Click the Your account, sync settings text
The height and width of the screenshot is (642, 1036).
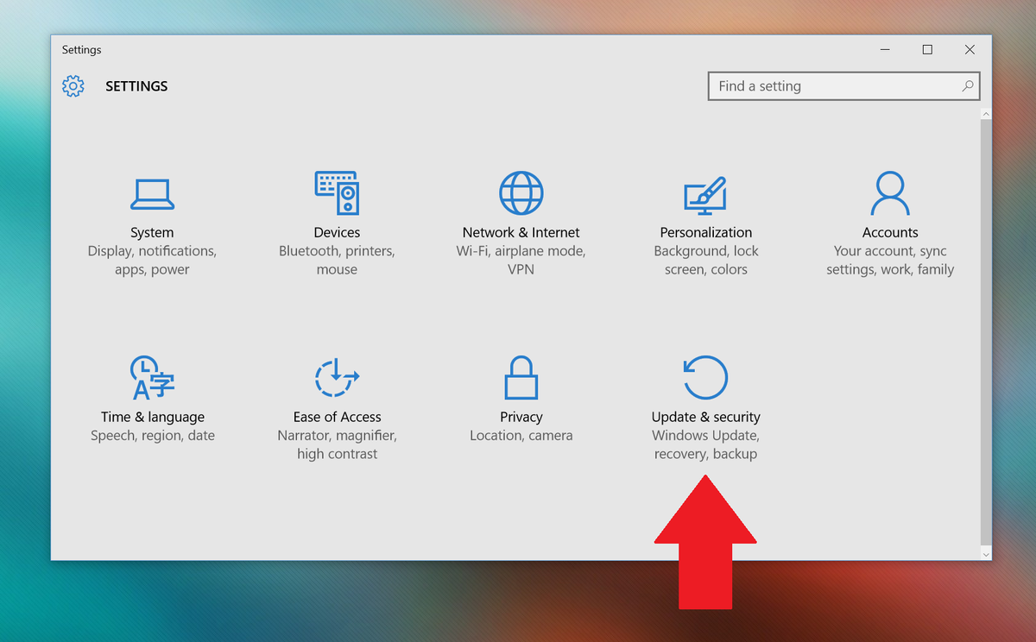(x=889, y=260)
